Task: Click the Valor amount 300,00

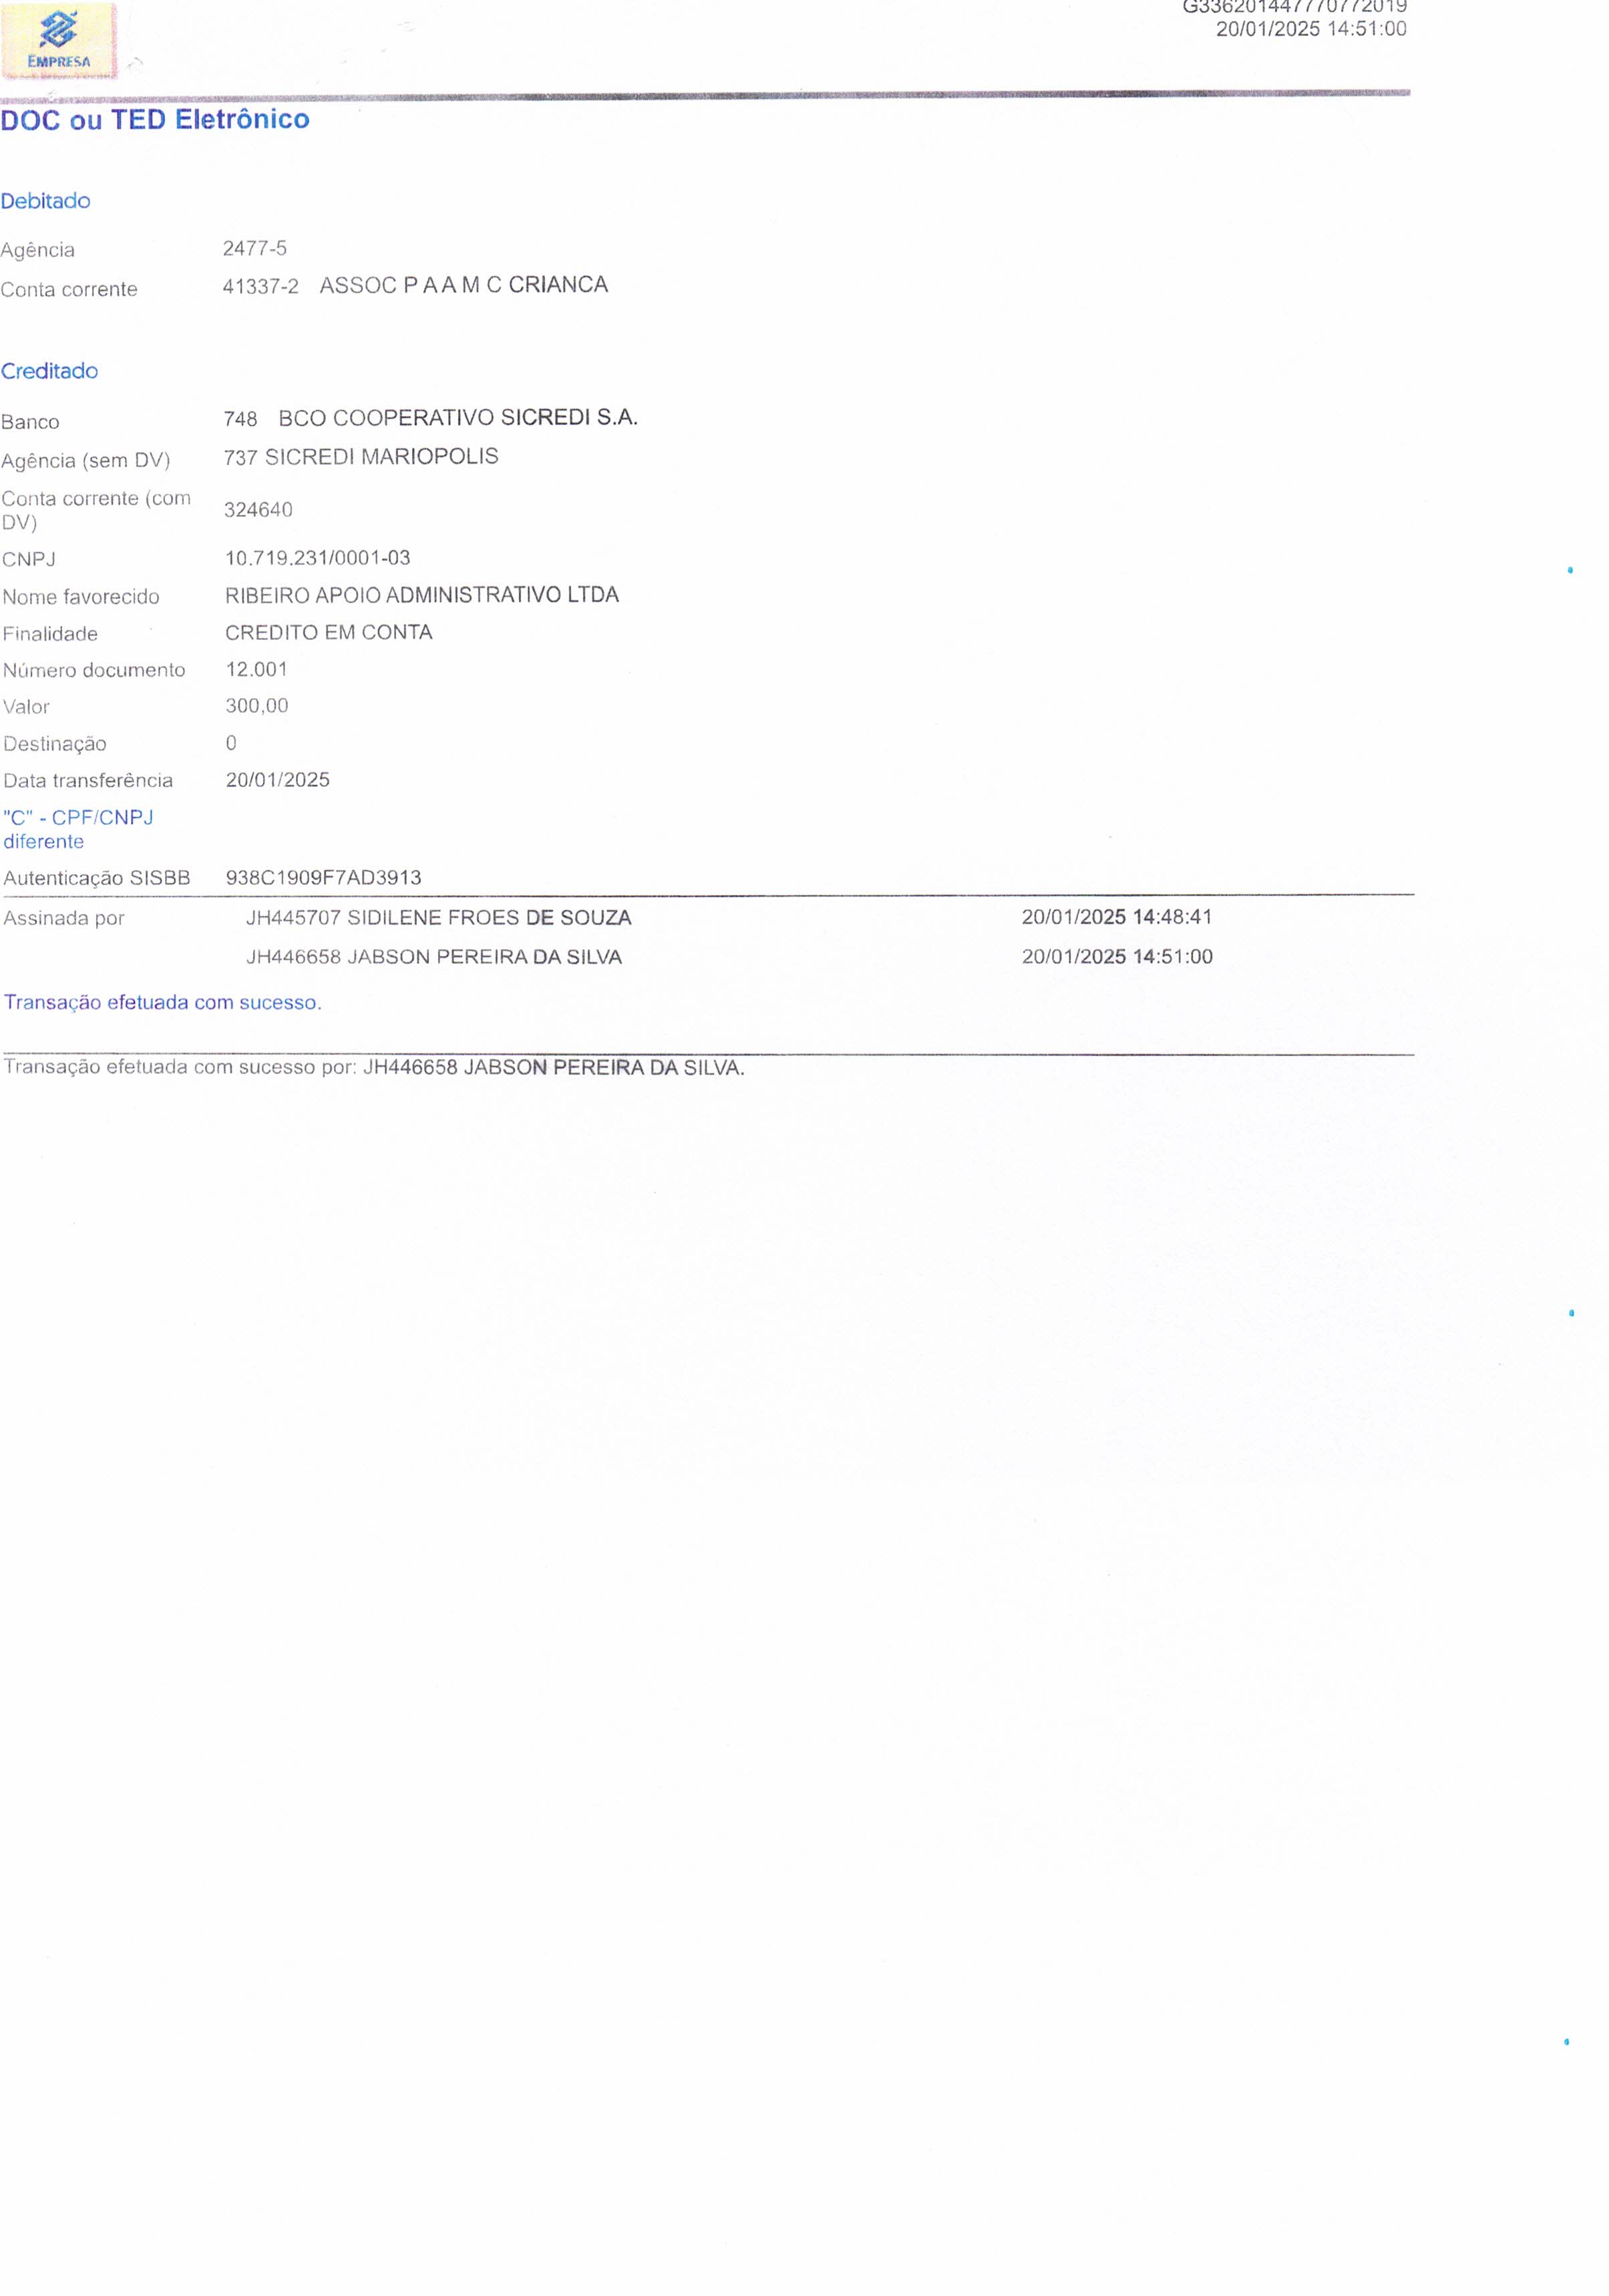Action: click(256, 706)
